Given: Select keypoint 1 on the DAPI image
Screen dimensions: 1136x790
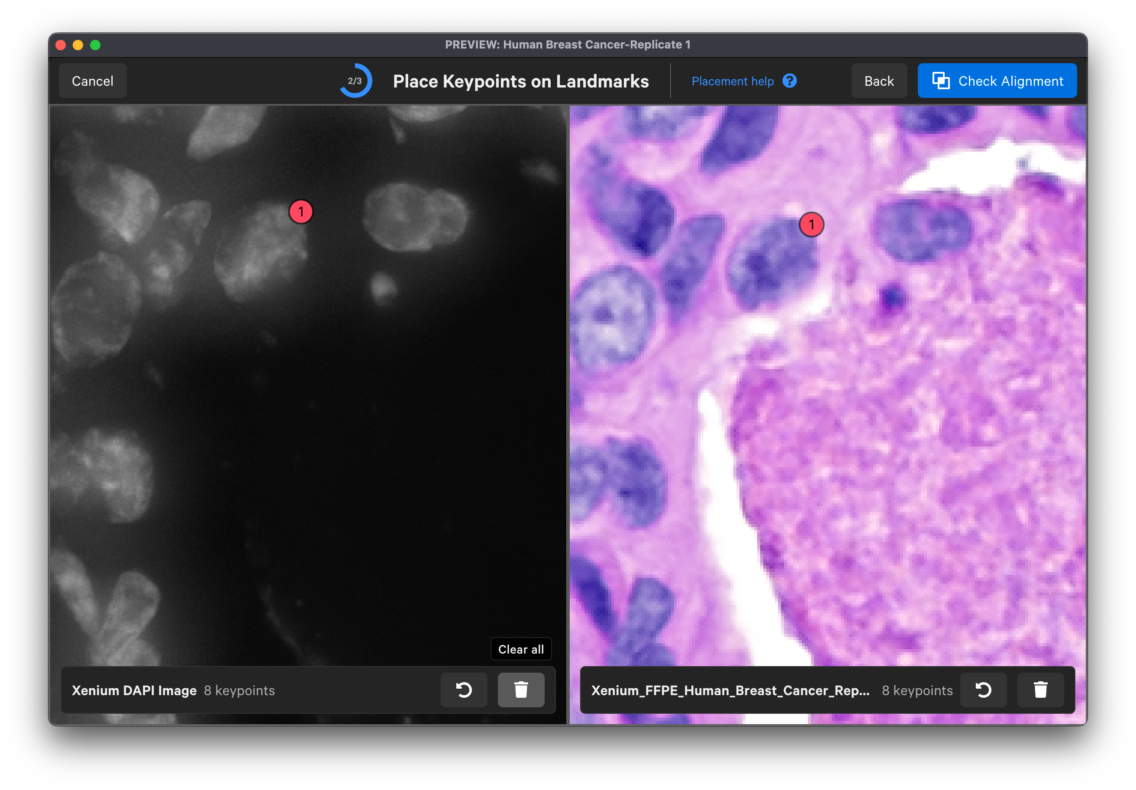Looking at the screenshot, I should click(301, 212).
